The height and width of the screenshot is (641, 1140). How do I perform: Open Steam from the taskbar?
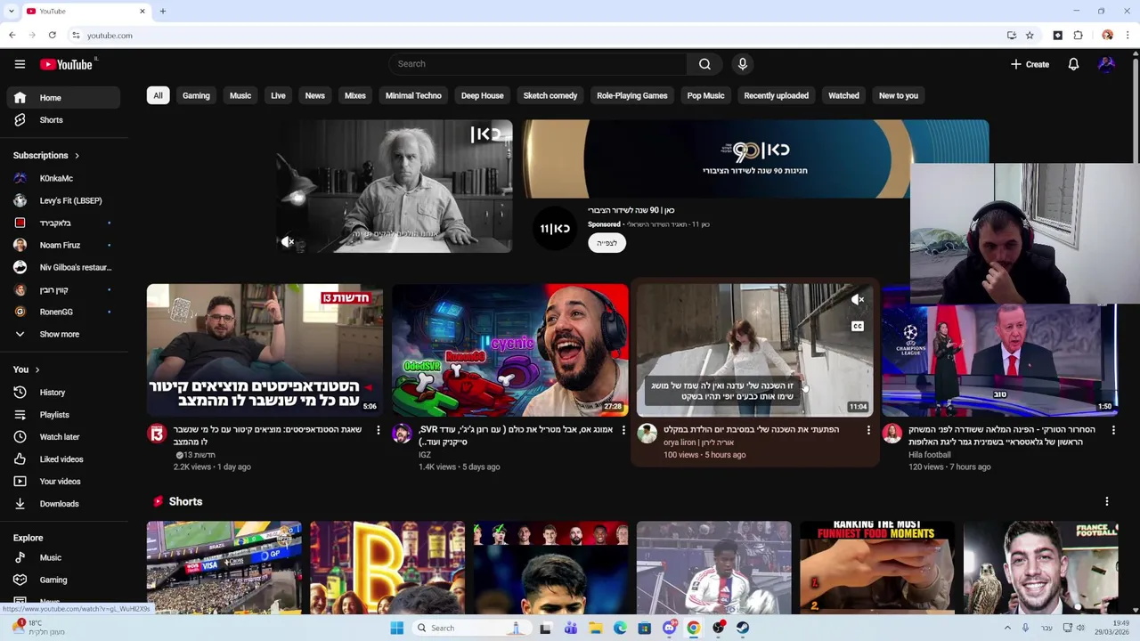(x=742, y=629)
